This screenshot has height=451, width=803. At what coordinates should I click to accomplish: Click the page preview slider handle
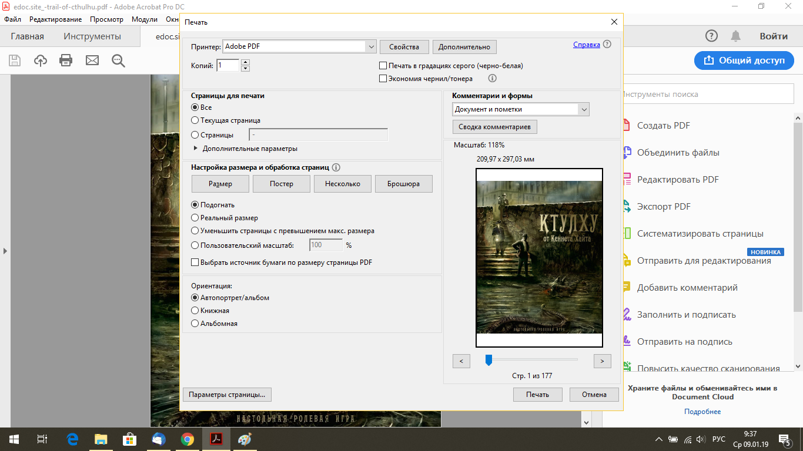pos(489,360)
